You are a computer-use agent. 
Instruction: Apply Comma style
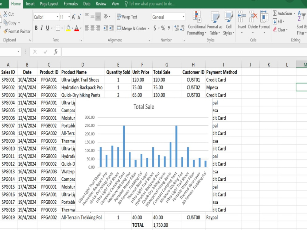(x=169, y=28)
